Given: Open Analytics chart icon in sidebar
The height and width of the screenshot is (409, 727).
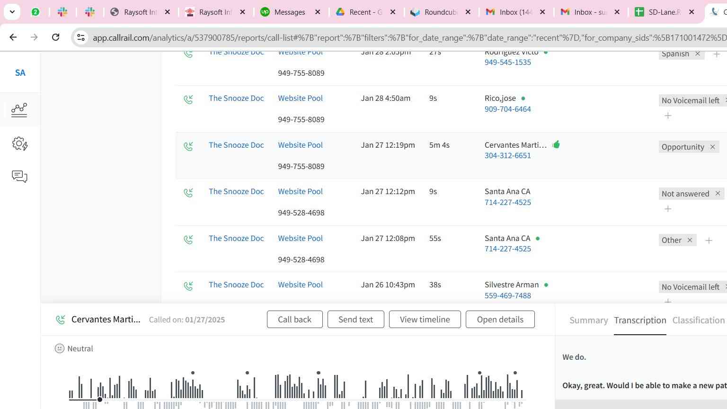Looking at the screenshot, I should coord(19,110).
